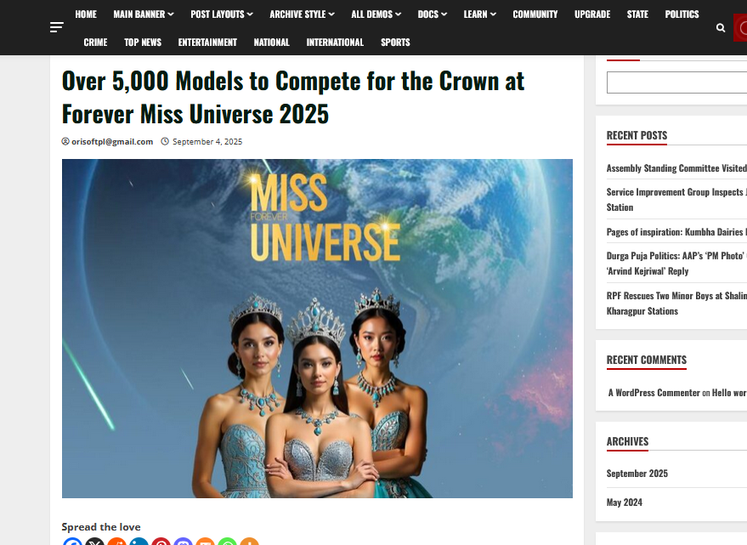Expand the Archive Style dropdown menu

coord(302,14)
